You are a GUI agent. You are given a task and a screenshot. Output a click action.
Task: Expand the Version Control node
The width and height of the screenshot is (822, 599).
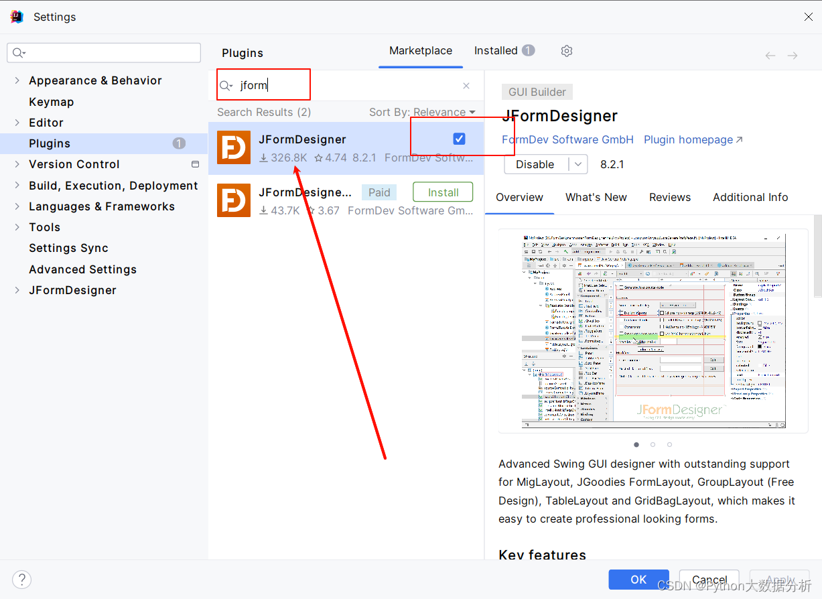(x=17, y=164)
